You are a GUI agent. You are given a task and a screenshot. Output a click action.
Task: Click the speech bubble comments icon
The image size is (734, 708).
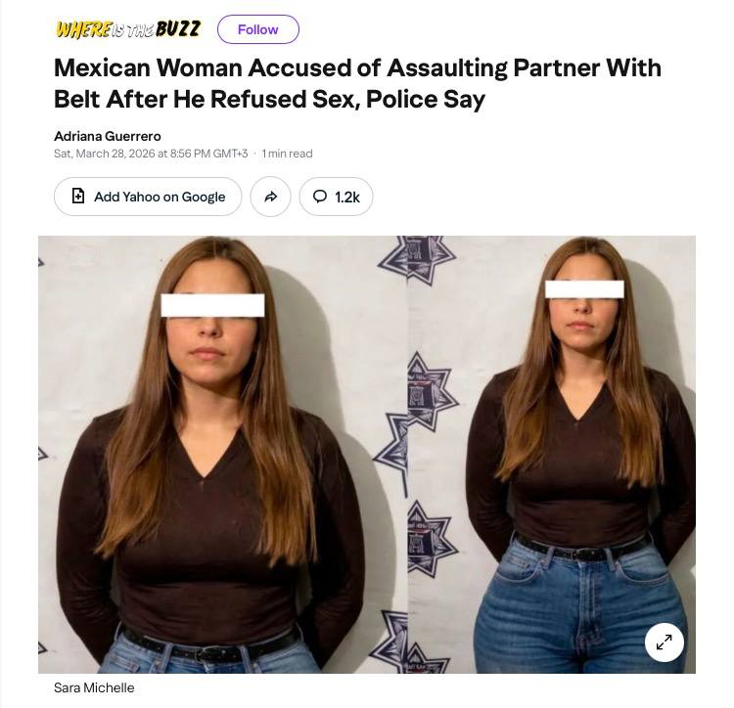coord(320,197)
